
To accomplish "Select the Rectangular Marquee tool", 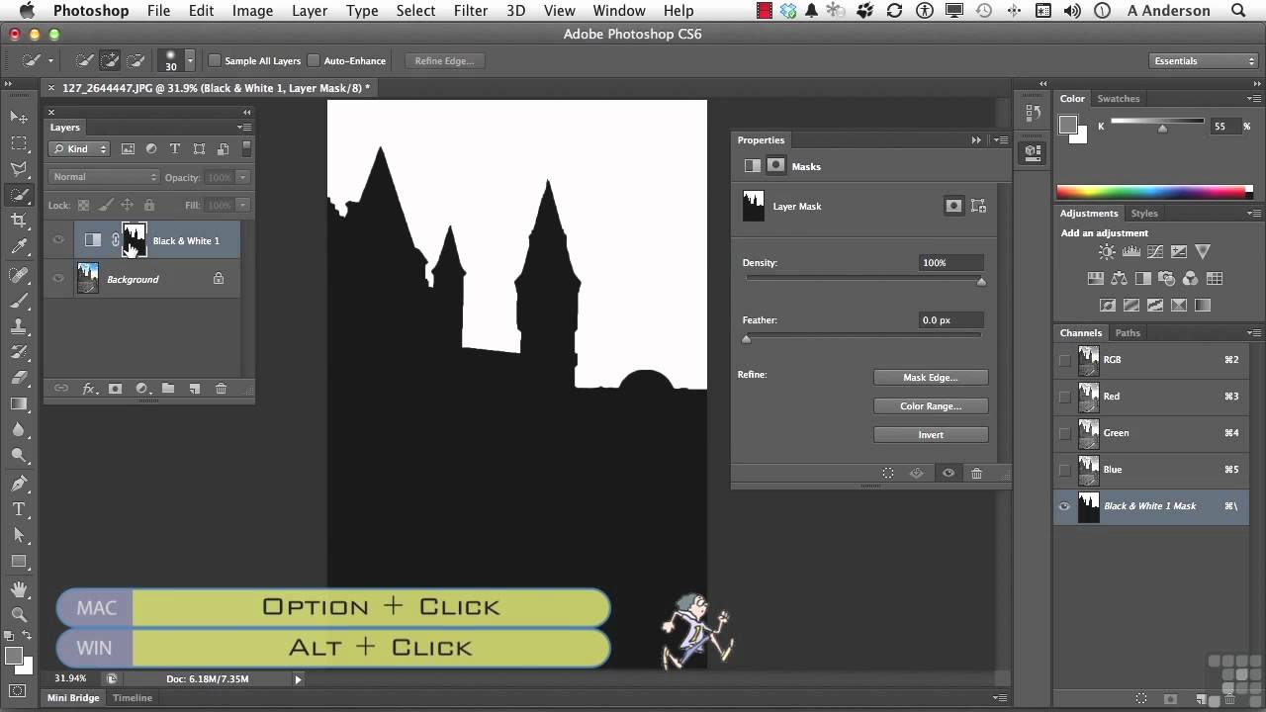I will (x=19, y=143).
